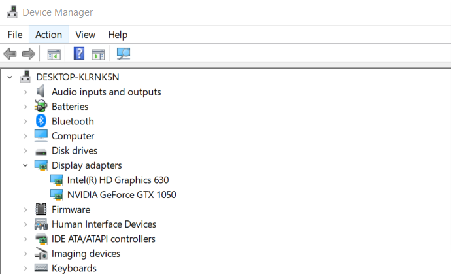
Task: Collapse the DESKTOP-KLRNK5N root node
Action: click(10, 77)
